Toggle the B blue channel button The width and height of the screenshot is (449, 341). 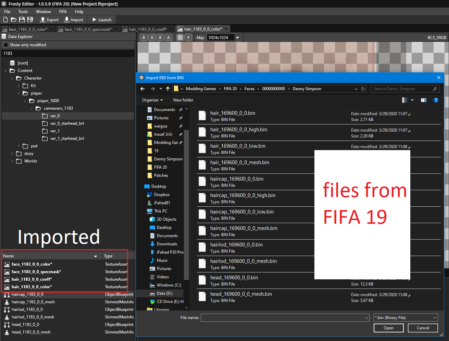pos(160,37)
